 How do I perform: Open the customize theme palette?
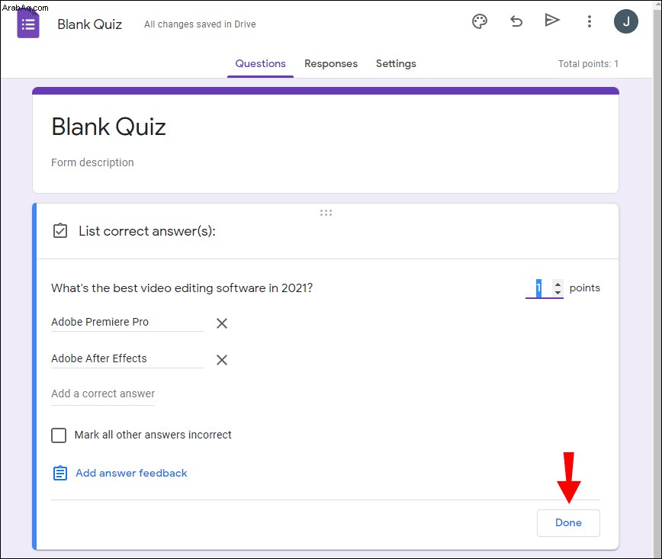coord(480,21)
